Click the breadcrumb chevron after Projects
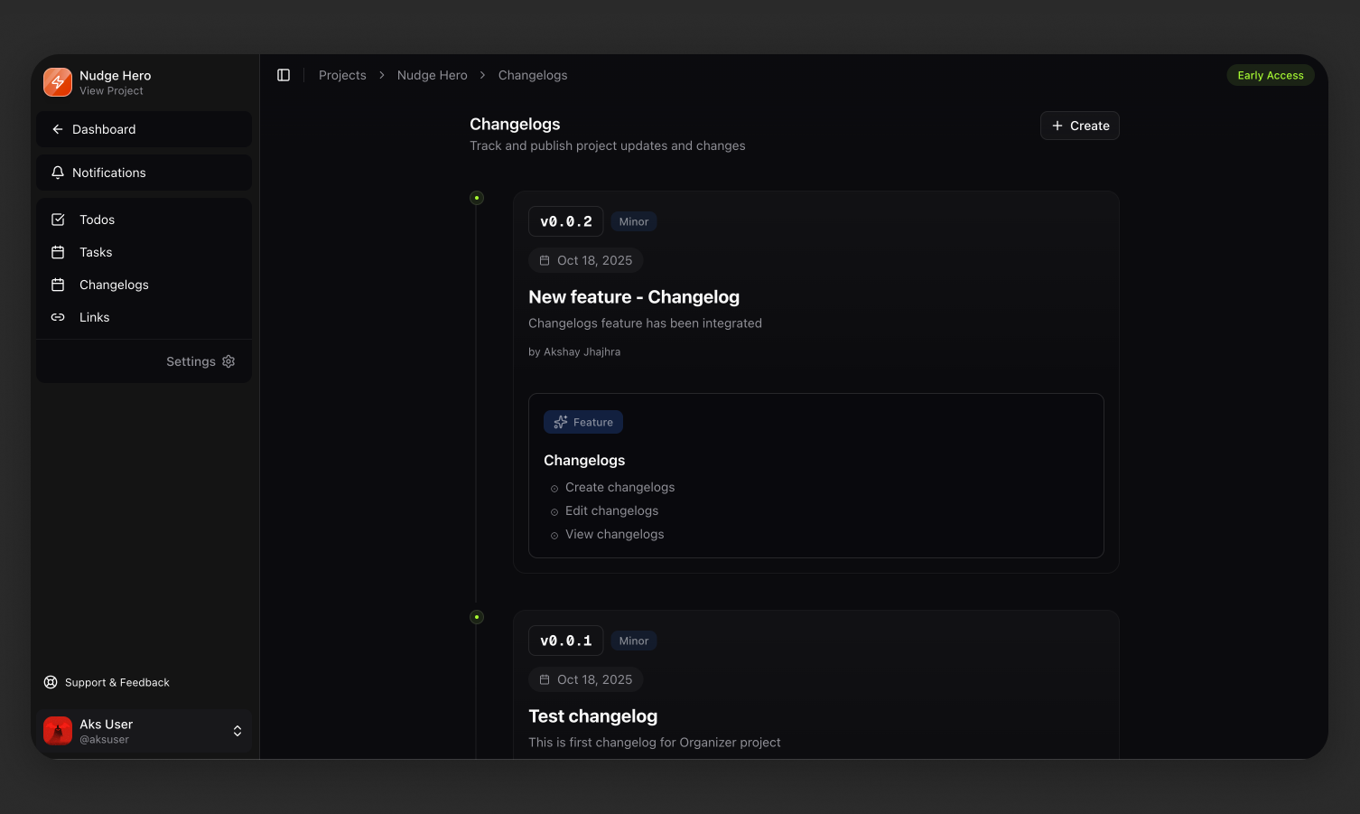Viewport: 1360px width, 814px height. click(382, 75)
